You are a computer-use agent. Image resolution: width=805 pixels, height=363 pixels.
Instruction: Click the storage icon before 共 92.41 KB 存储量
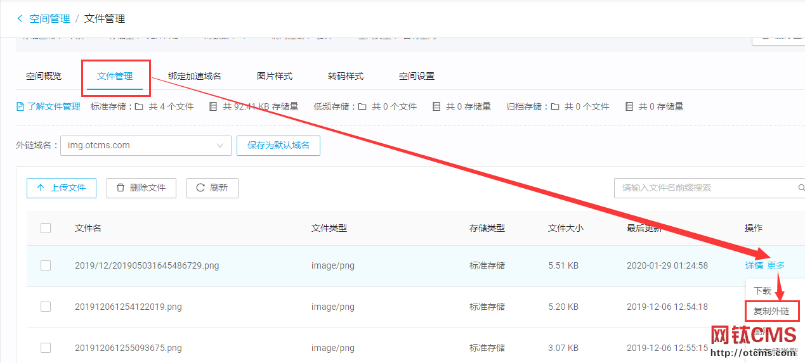(213, 106)
